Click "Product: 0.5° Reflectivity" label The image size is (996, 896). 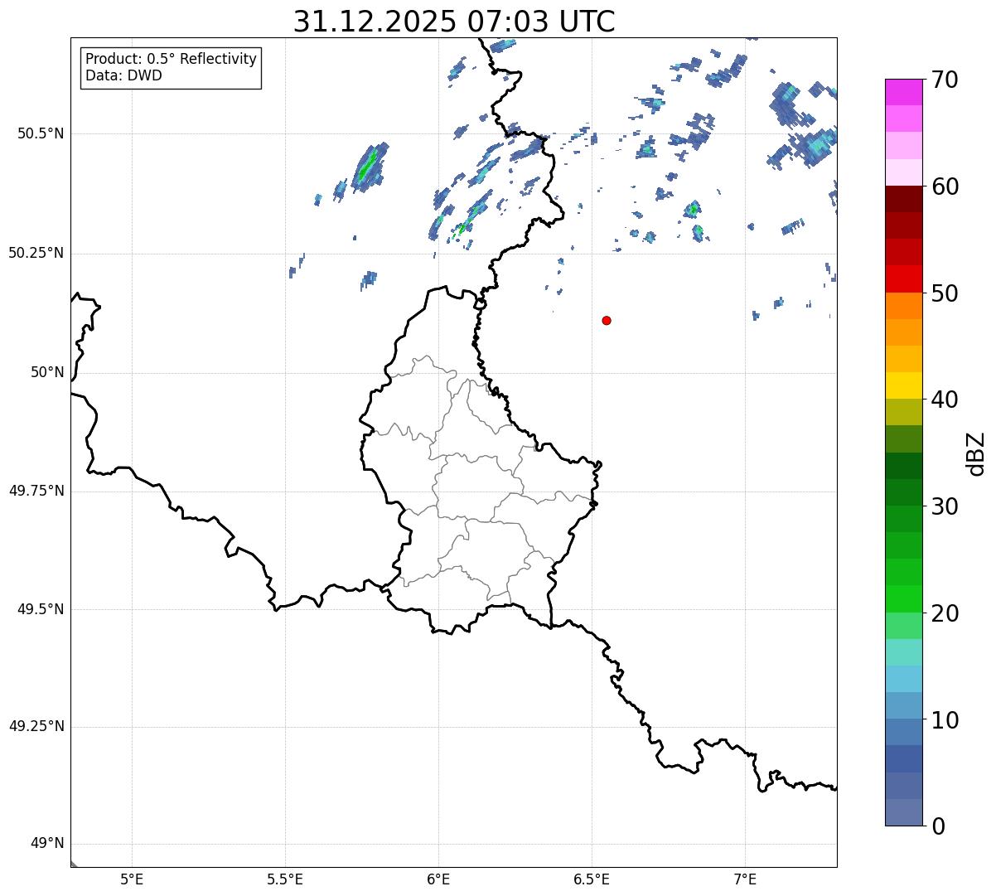172,60
